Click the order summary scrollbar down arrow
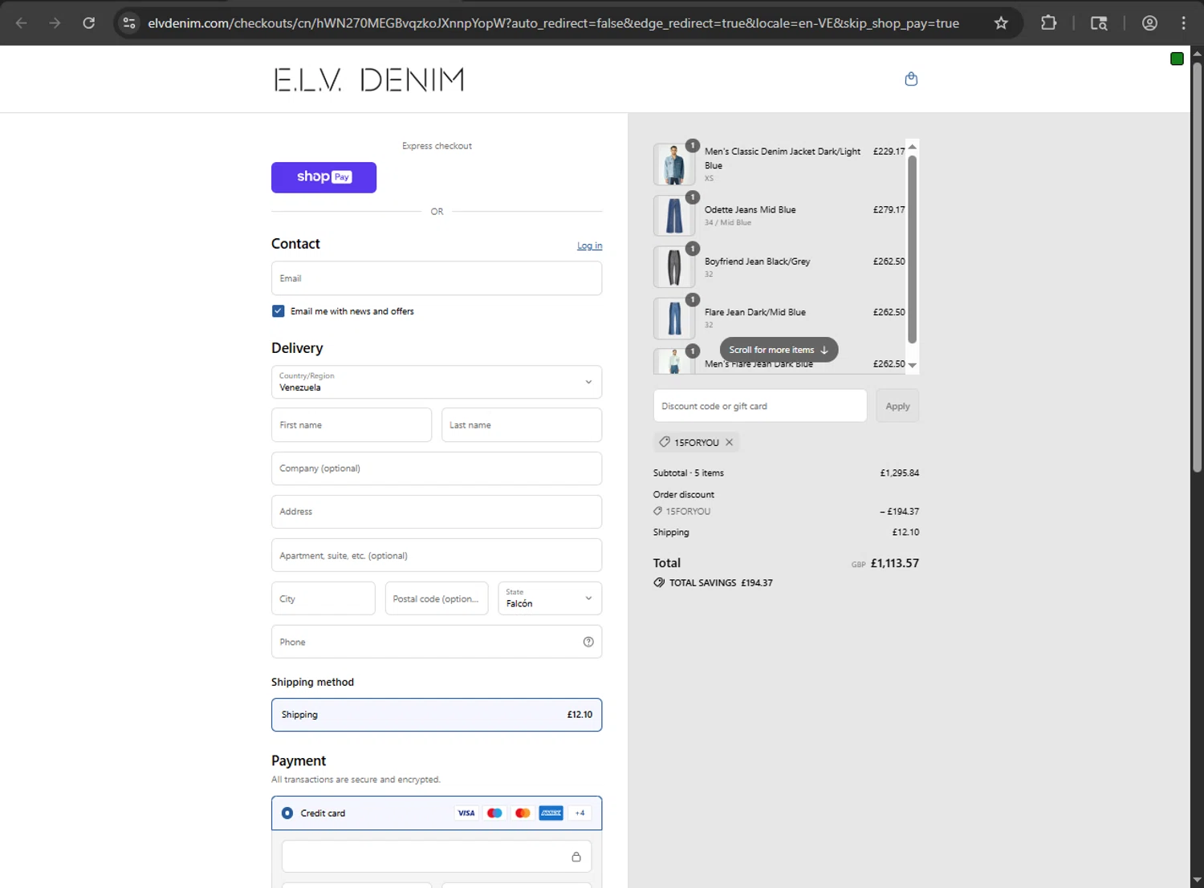The image size is (1204, 888). pos(912,366)
